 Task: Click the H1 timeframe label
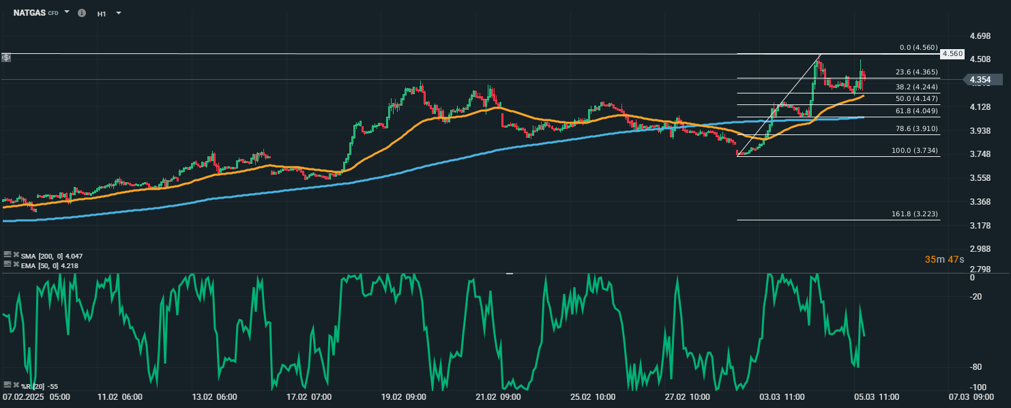pyautogui.click(x=102, y=13)
